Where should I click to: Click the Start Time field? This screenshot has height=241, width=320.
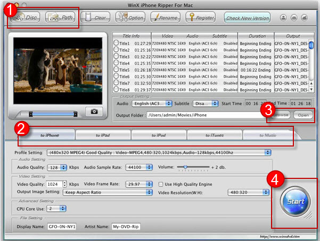(x=255, y=104)
